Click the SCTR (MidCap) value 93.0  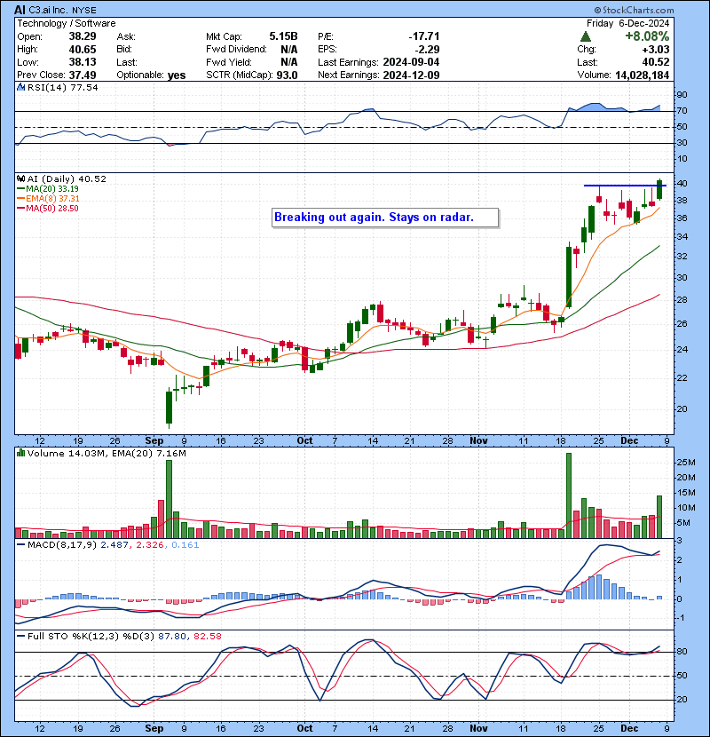pos(287,75)
